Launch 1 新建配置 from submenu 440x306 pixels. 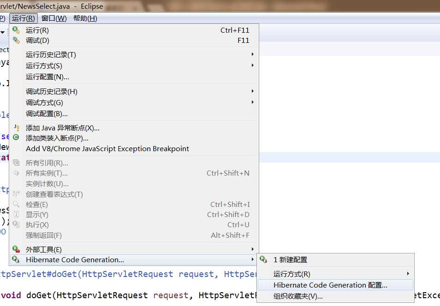point(336,260)
